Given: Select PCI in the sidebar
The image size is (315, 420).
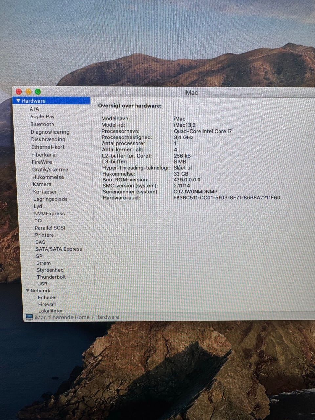Looking at the screenshot, I should coord(39,221).
